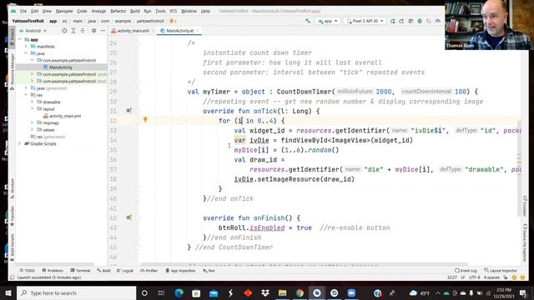Collapse the 'res' folder node
The height and width of the screenshot is (300, 534).
tap(26, 95)
